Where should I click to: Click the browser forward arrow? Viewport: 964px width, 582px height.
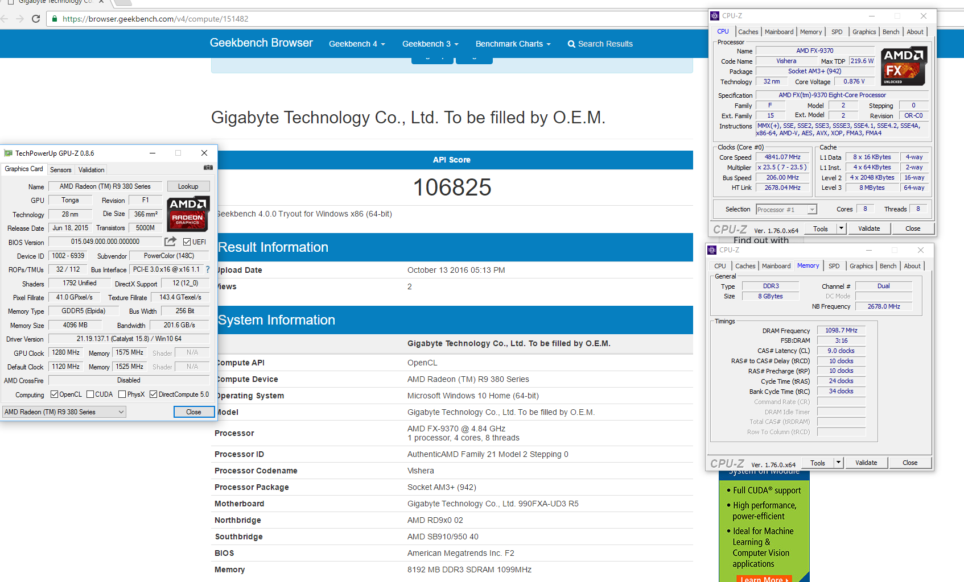pyautogui.click(x=20, y=19)
